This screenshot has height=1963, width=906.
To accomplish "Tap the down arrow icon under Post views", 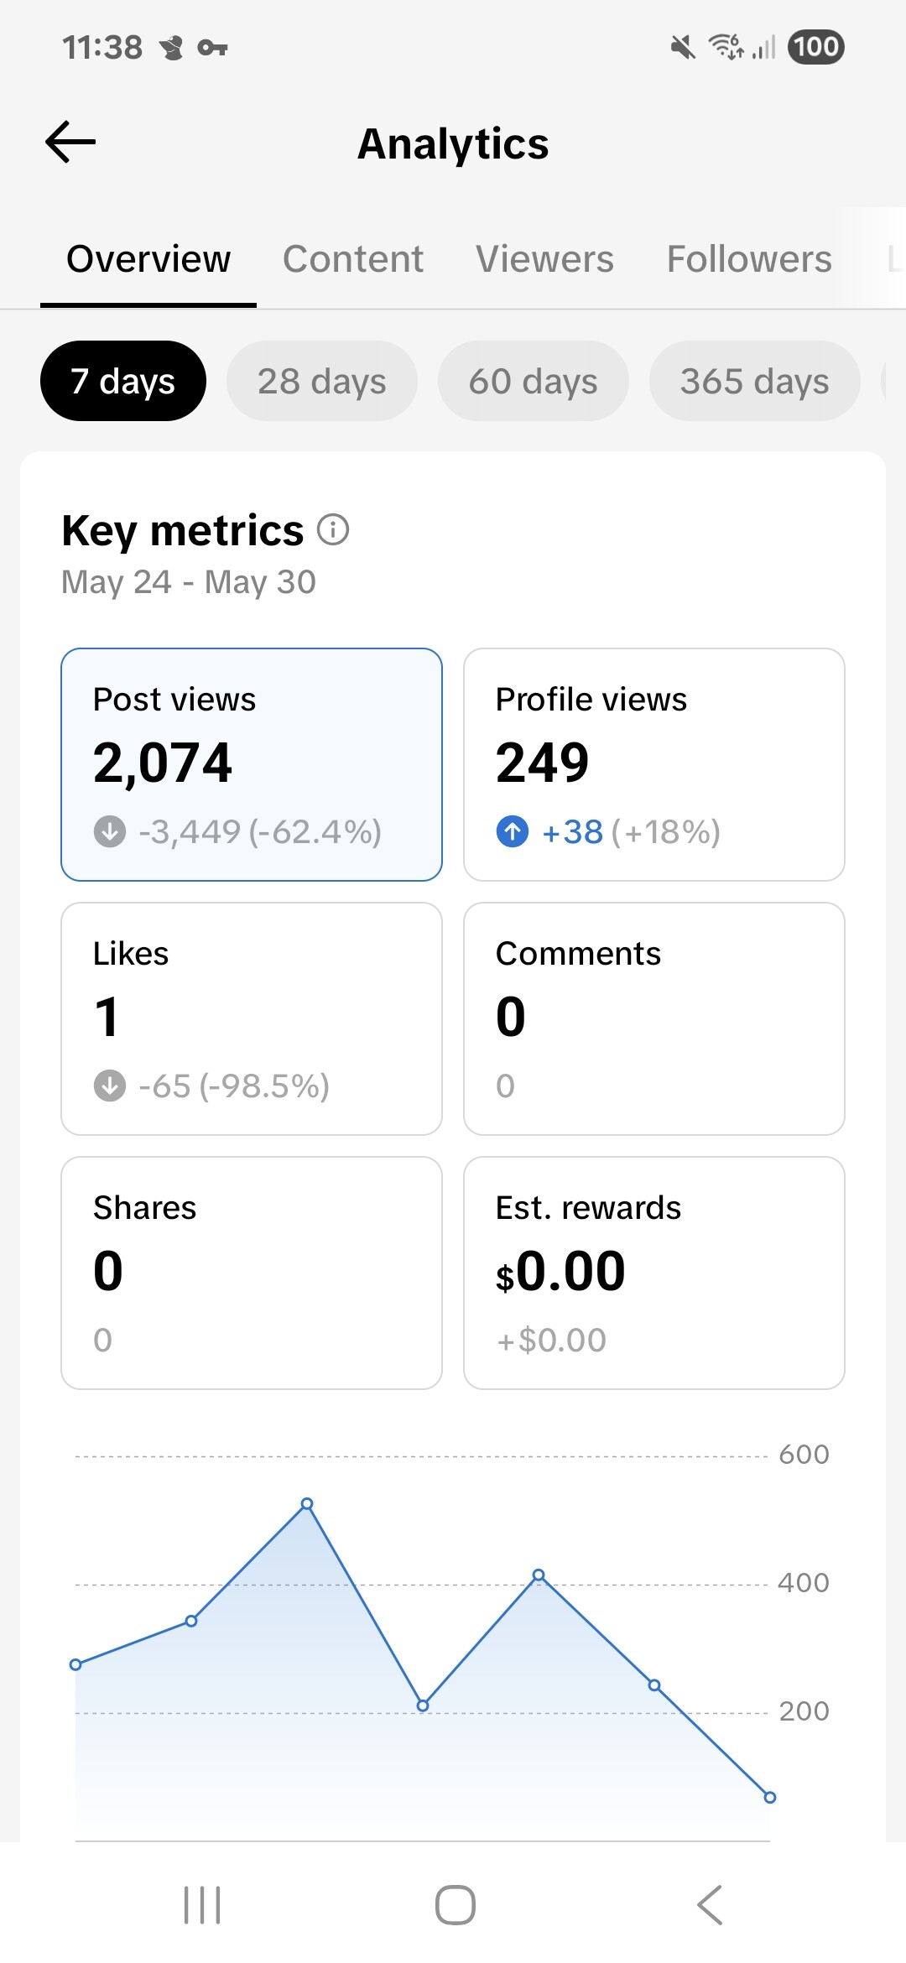I will (x=110, y=832).
